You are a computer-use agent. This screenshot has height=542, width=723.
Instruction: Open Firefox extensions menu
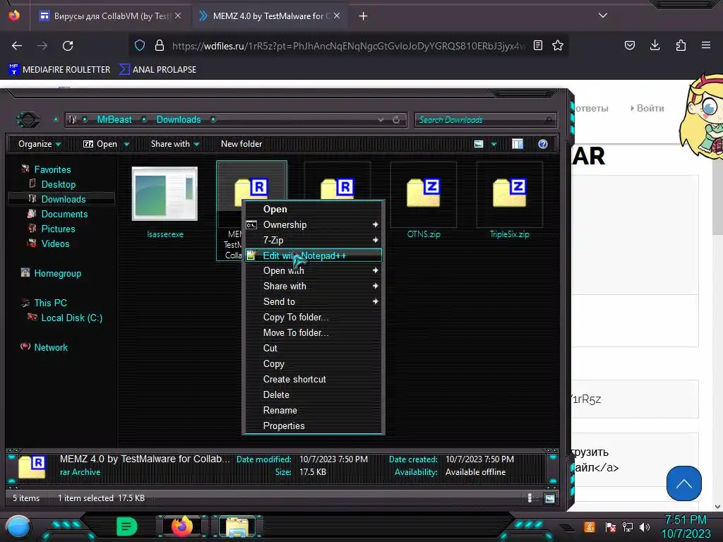(681, 45)
